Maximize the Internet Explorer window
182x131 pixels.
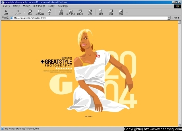point(176,2)
